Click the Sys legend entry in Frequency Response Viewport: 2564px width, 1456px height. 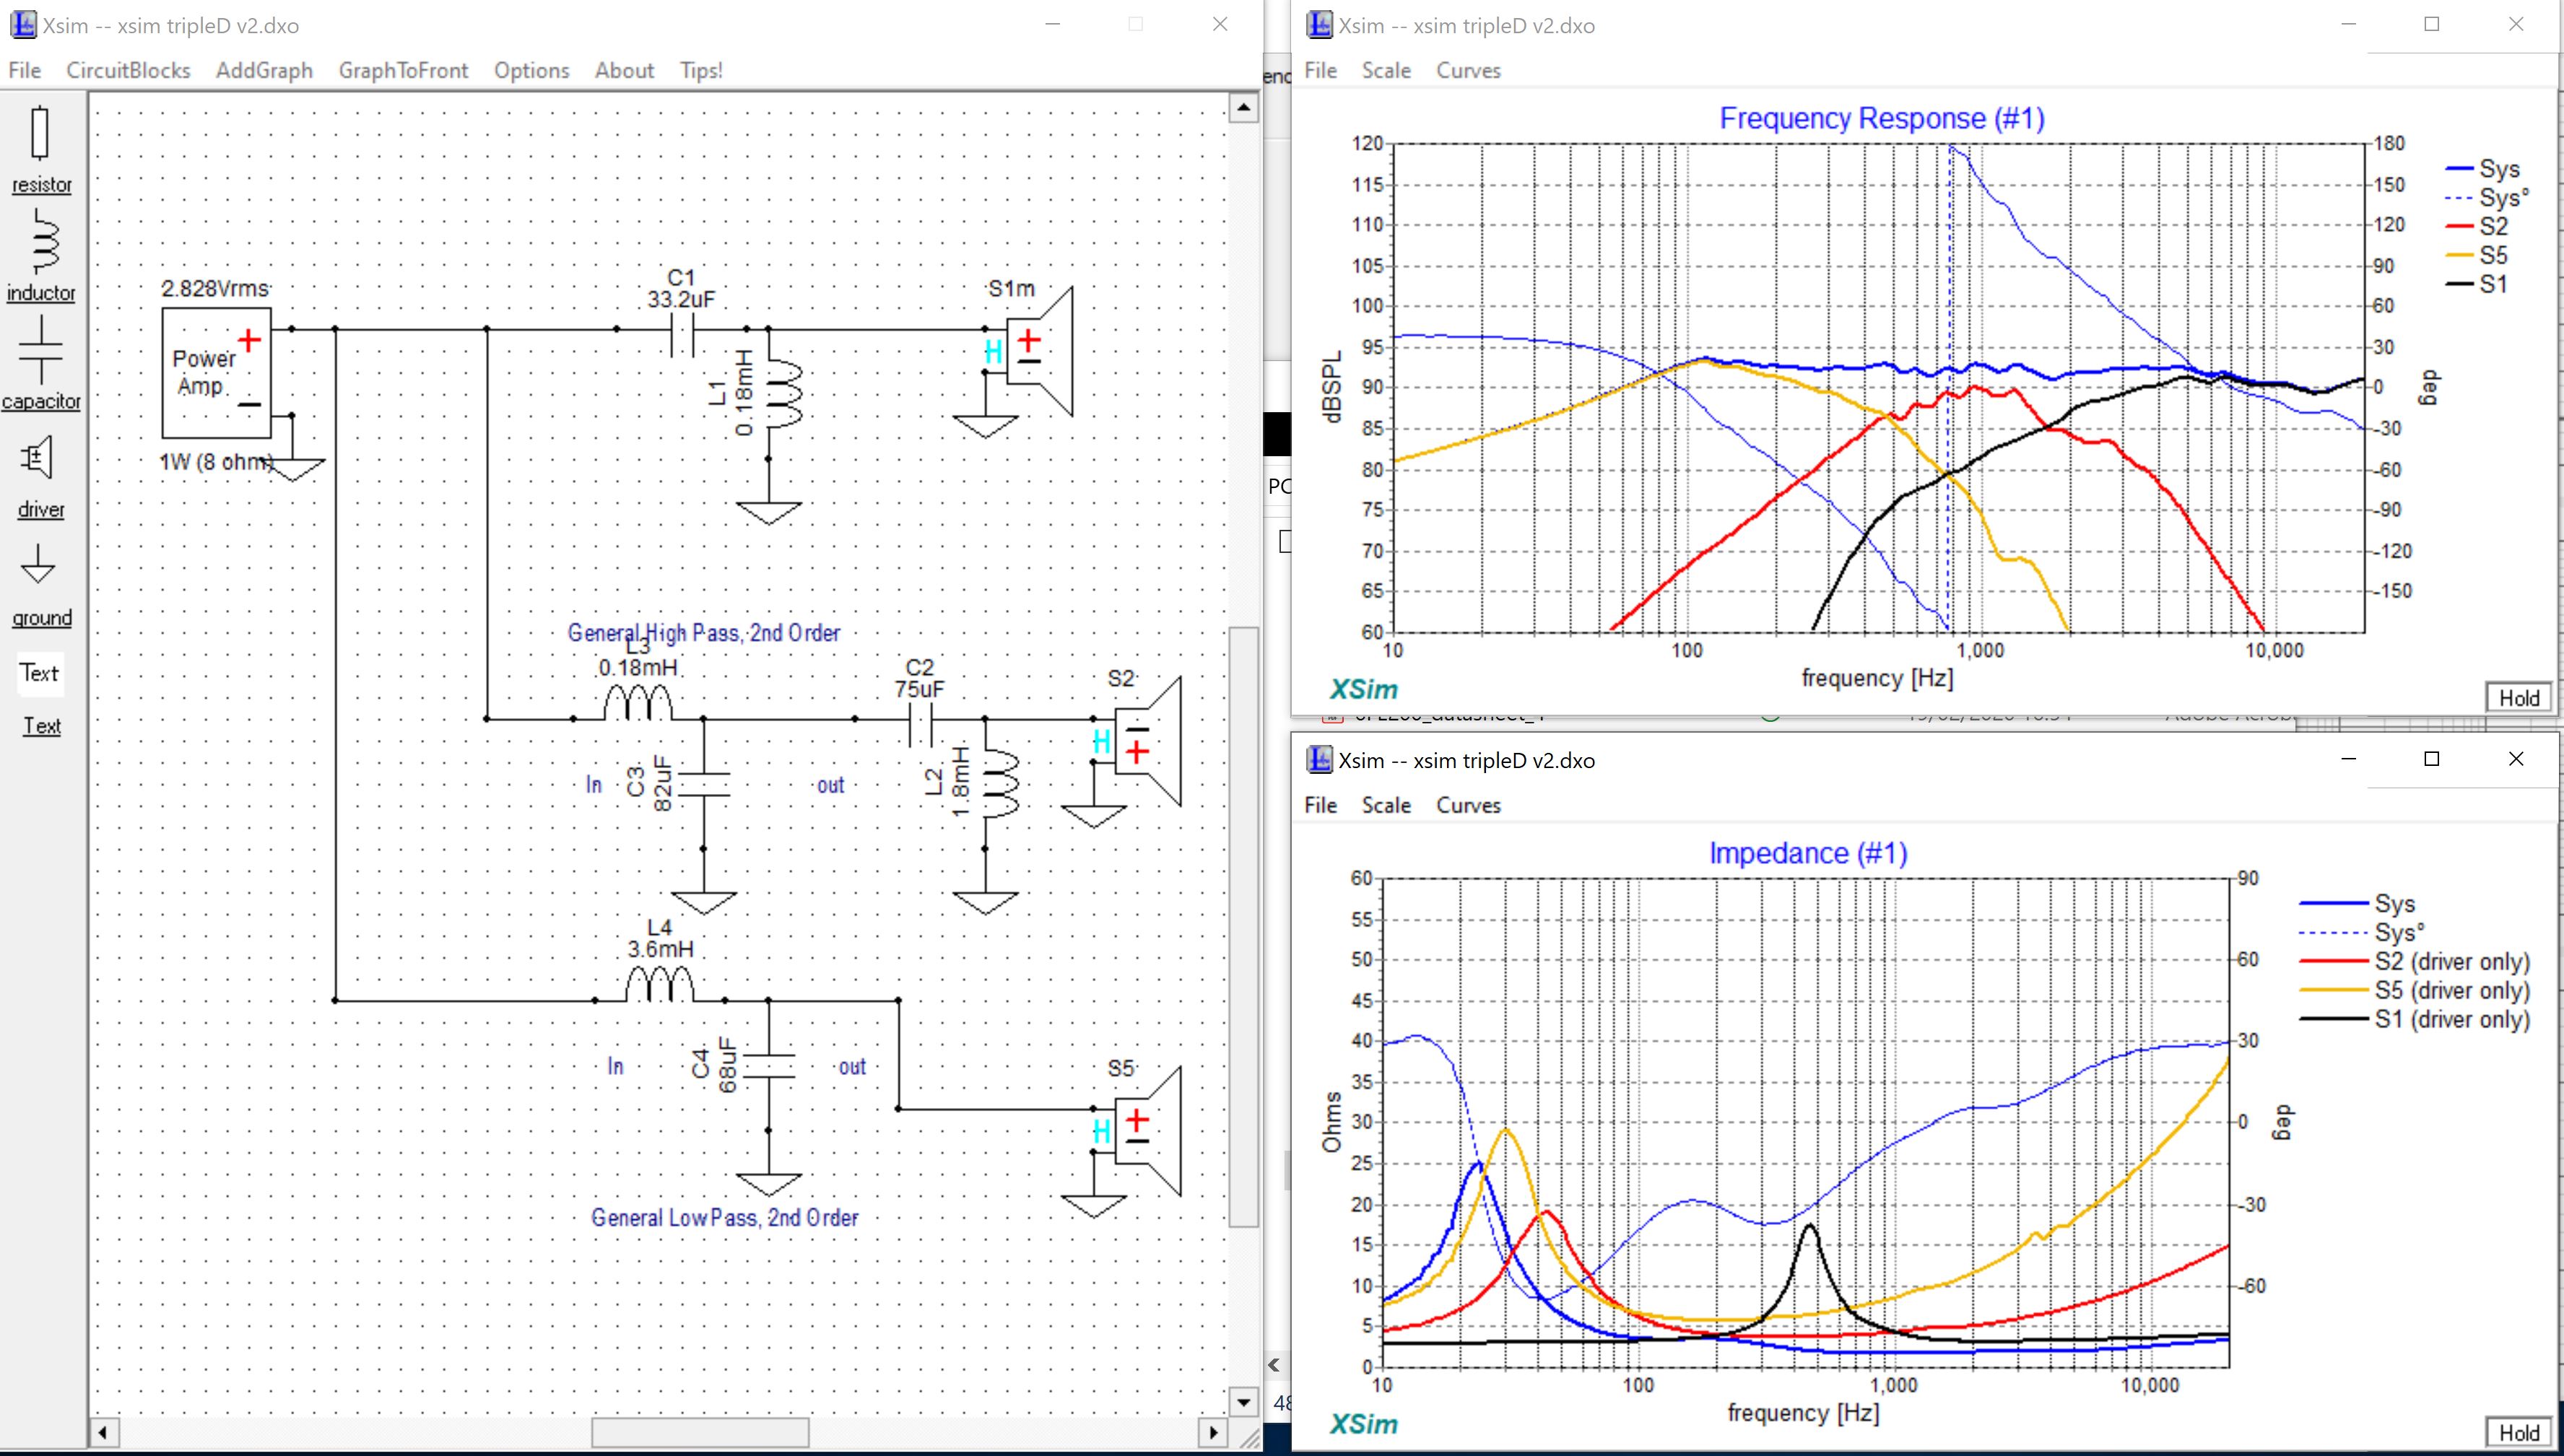pos(2482,168)
